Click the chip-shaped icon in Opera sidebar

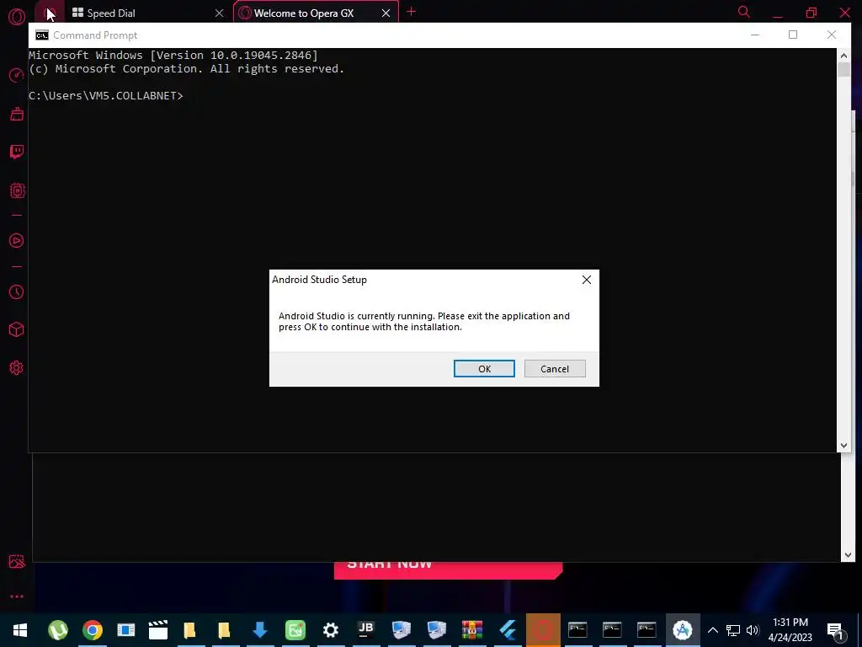tap(17, 190)
